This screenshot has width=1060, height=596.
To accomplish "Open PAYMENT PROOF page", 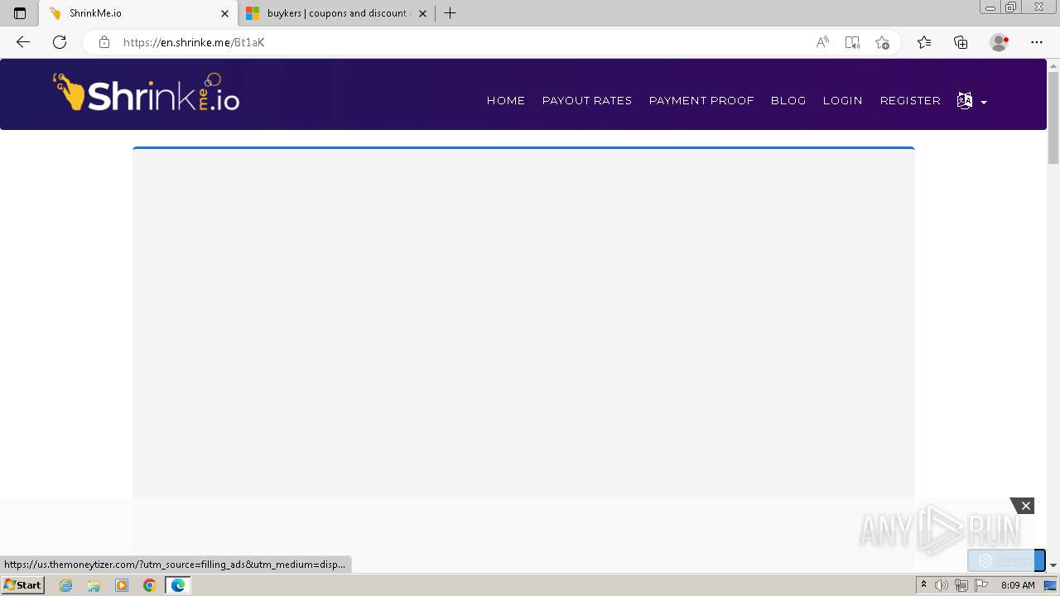I will point(701,100).
